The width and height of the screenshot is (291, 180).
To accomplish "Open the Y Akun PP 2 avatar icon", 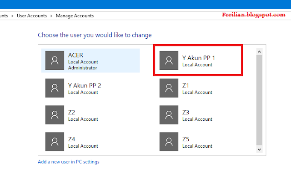I will tap(55, 88).
